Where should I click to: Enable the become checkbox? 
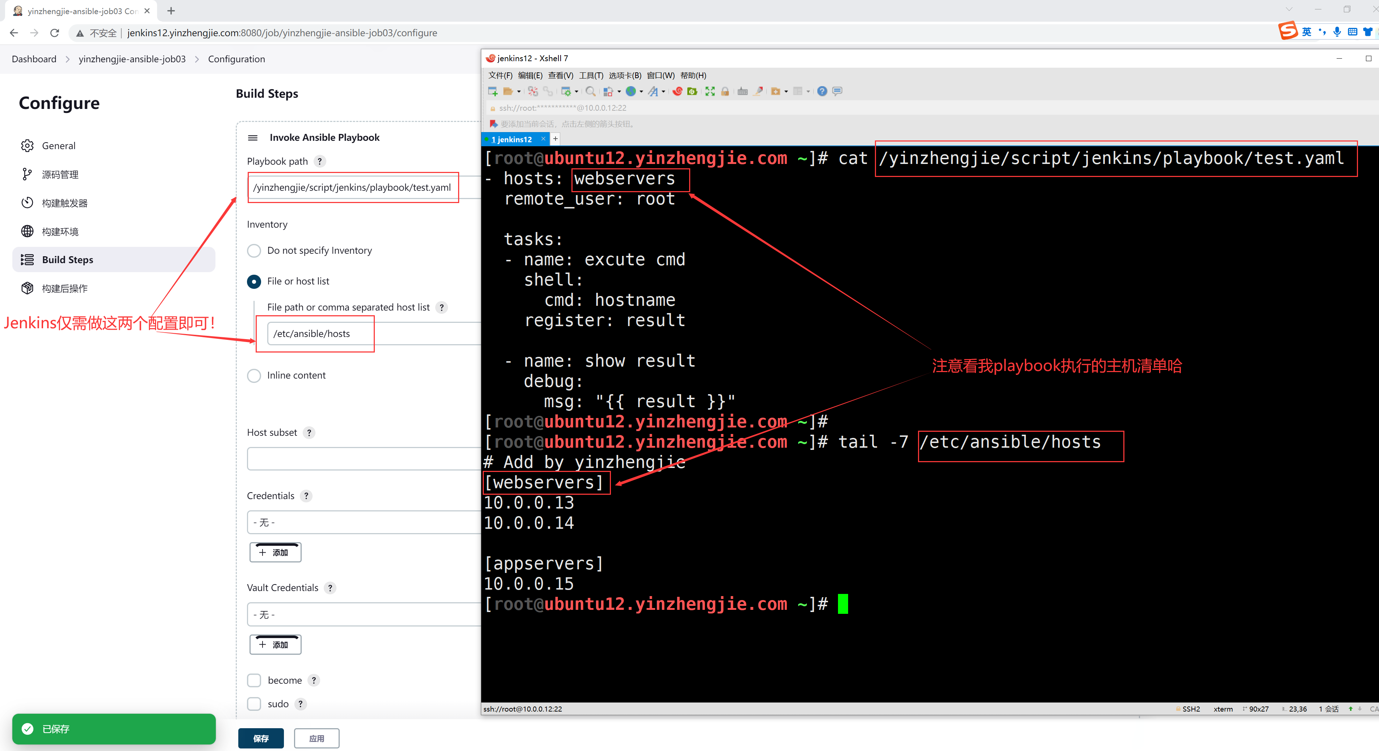(x=254, y=680)
